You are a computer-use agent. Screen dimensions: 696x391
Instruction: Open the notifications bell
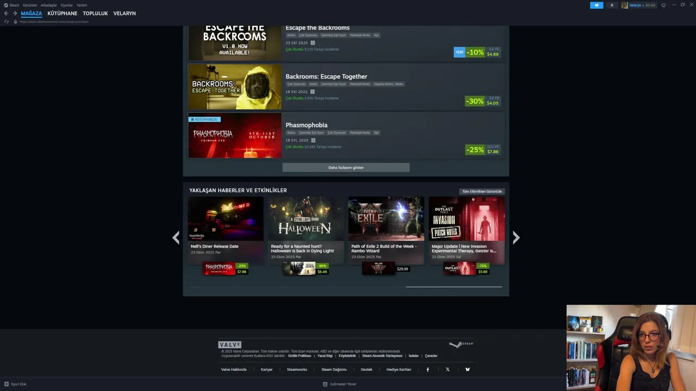pos(612,5)
